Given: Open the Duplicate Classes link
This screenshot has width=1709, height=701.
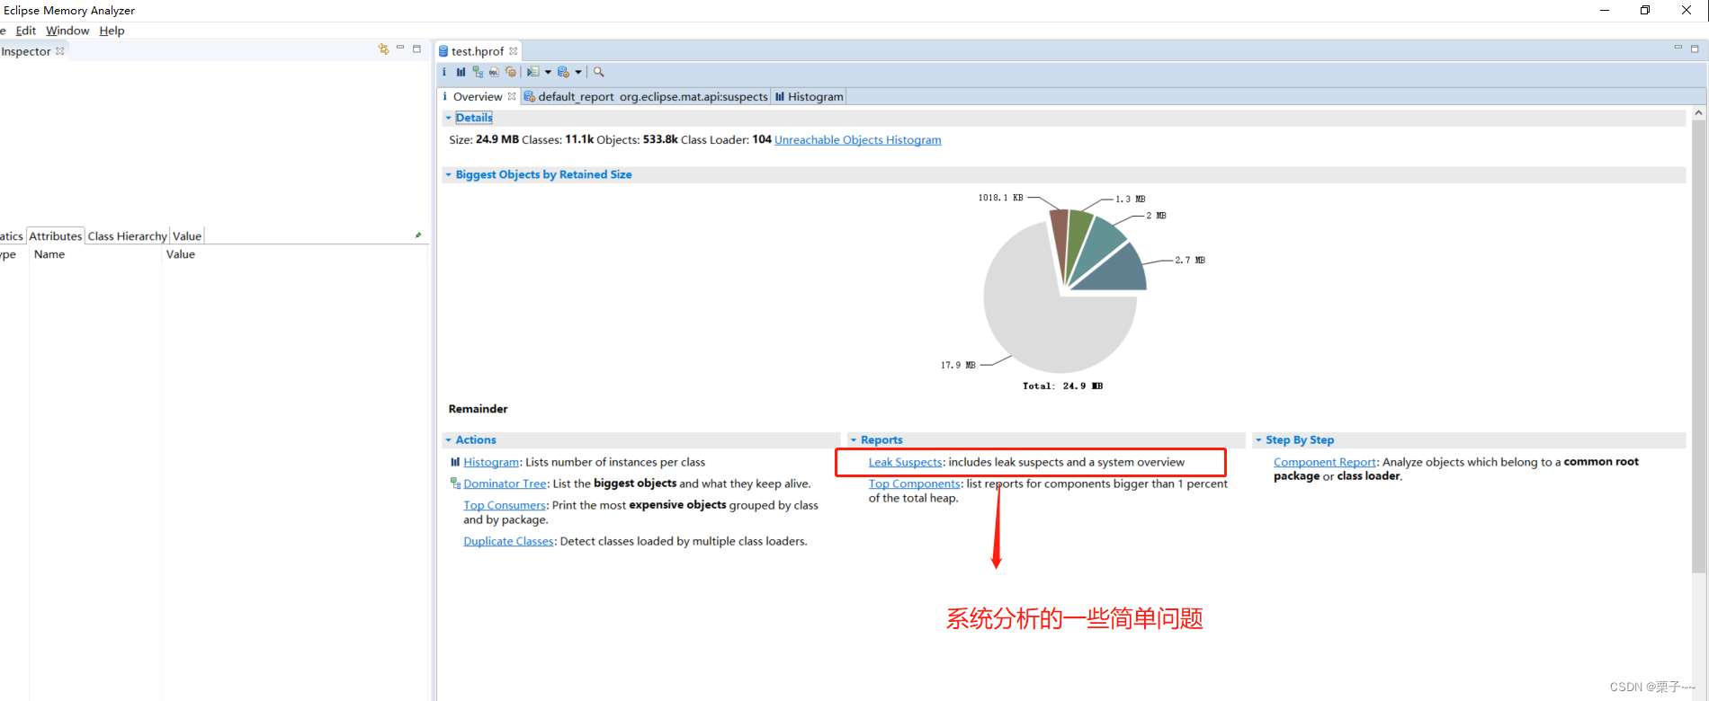Looking at the screenshot, I should click(508, 541).
